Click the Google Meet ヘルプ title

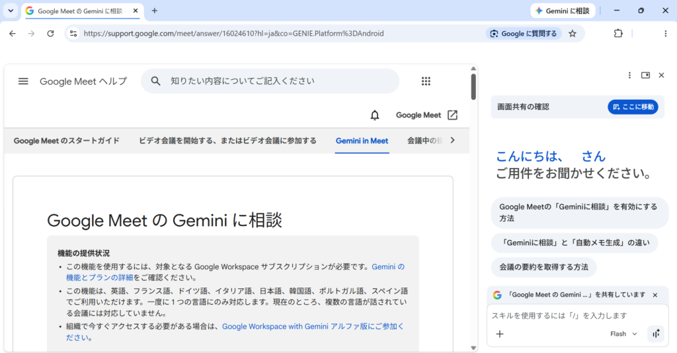(x=83, y=81)
